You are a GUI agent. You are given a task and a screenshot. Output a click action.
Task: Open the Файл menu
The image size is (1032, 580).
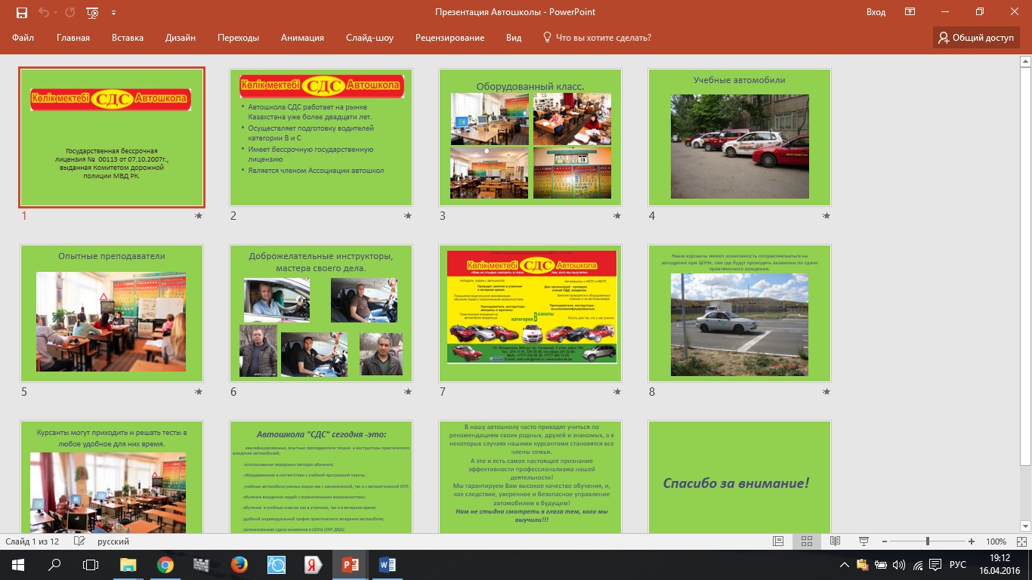click(x=23, y=38)
